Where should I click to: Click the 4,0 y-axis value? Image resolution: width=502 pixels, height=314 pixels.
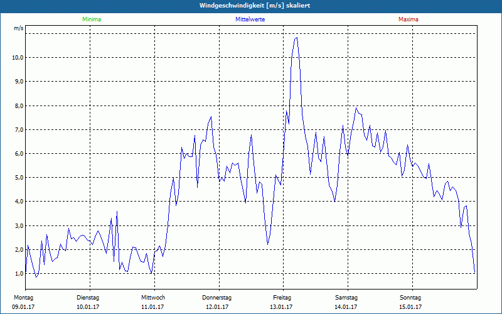pos(19,202)
